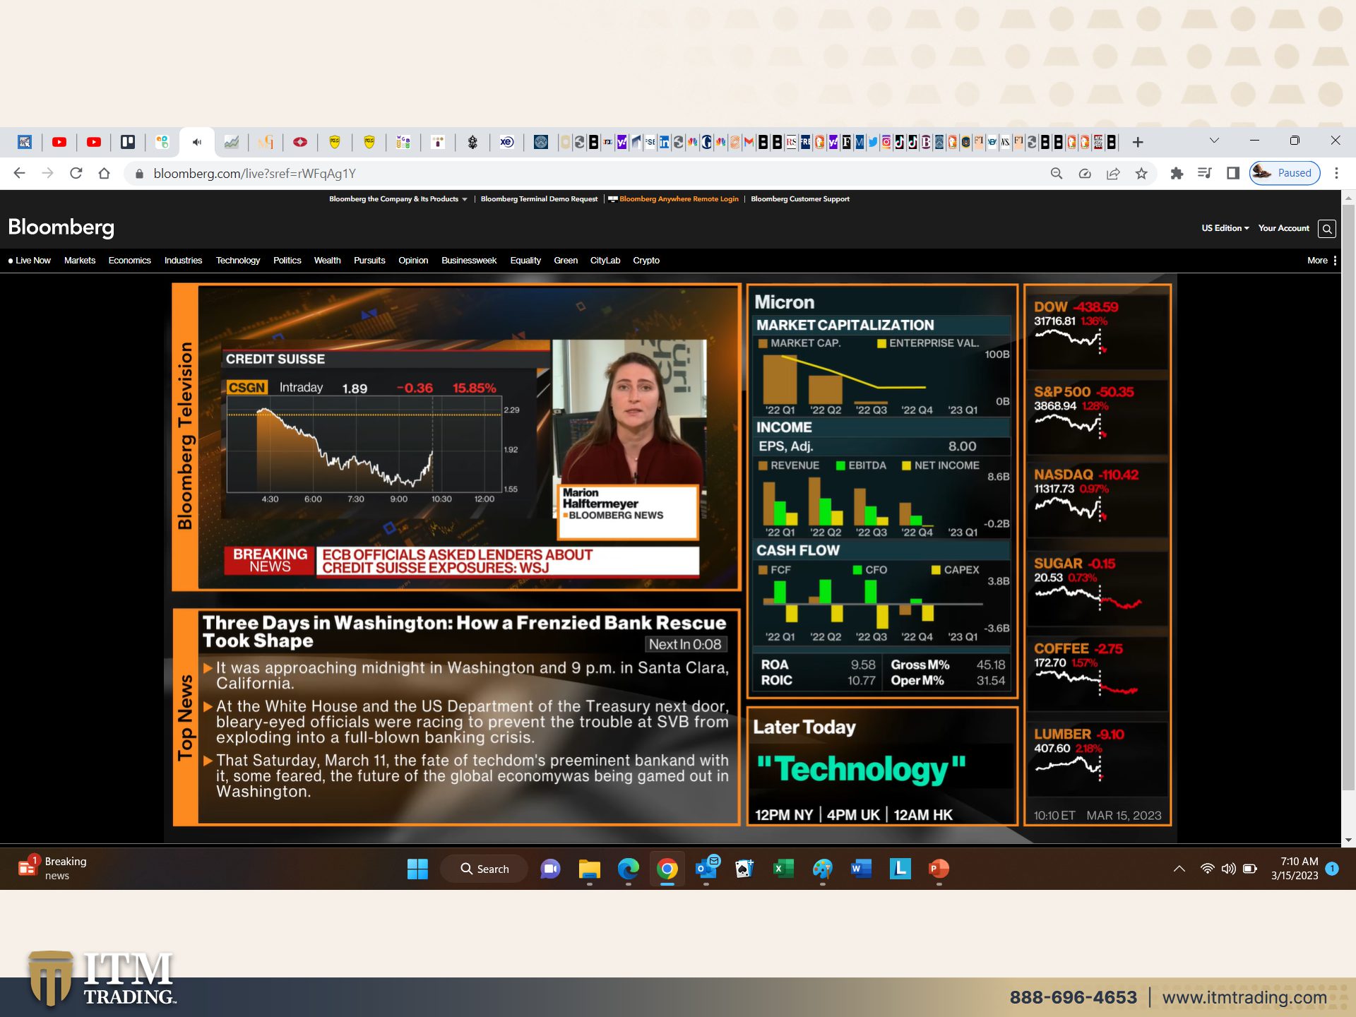Switch to Google Chrome on the taskbar
The width and height of the screenshot is (1356, 1017).
tap(667, 869)
